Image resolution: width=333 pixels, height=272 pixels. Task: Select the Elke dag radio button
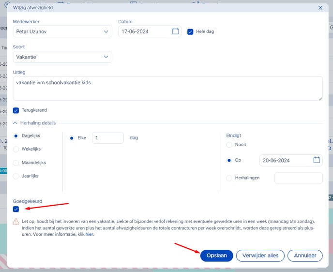[x=72, y=138]
